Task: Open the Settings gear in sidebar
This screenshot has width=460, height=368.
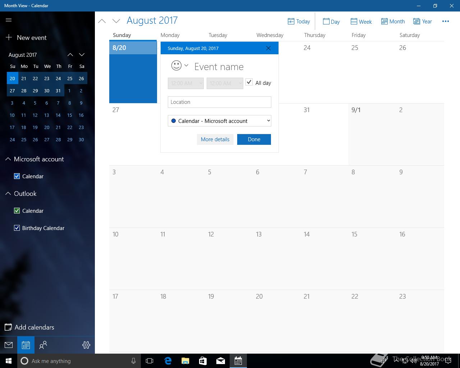Action: (x=86, y=345)
